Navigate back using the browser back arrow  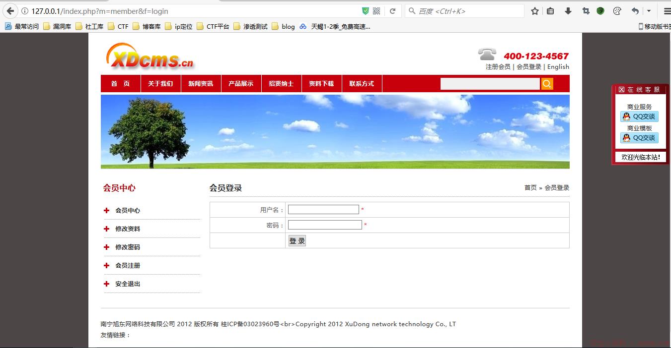[9, 11]
